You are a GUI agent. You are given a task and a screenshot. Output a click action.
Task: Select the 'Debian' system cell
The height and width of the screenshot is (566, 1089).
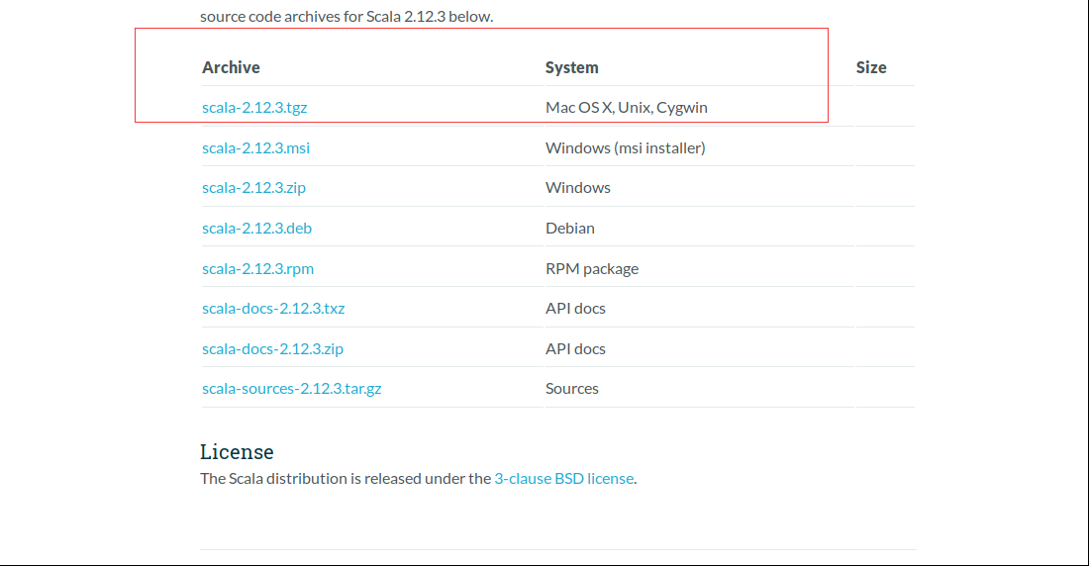pos(569,228)
